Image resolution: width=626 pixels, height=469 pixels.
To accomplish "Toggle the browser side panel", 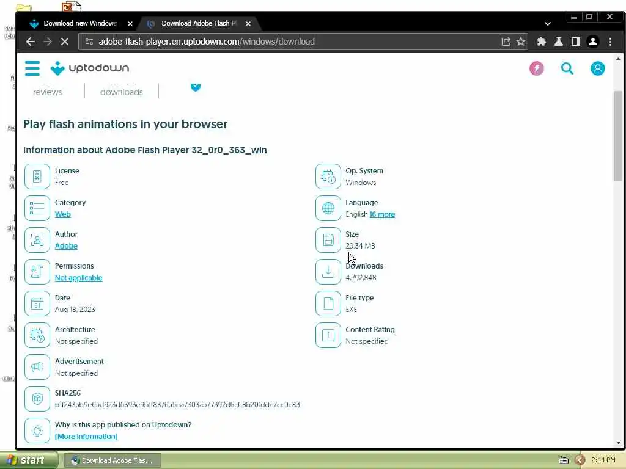I will coord(576,42).
